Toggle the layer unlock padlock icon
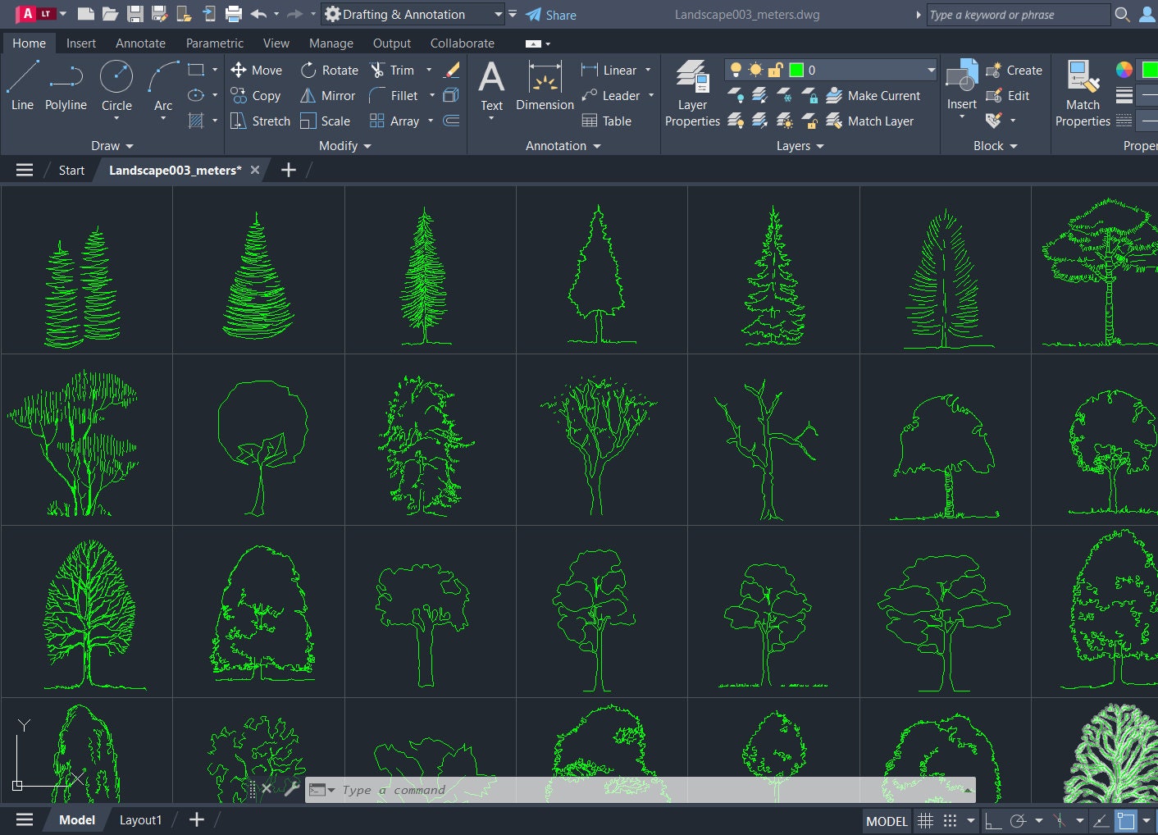 point(774,70)
